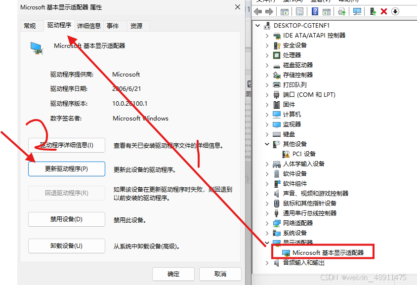
Task: Collapse the 其他设备 node
Action: [267, 144]
